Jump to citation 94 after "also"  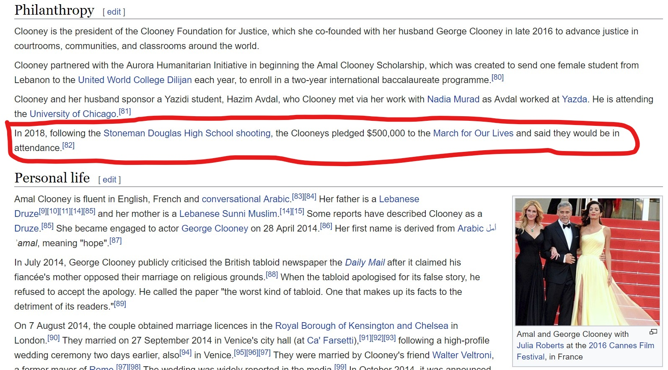pos(186,352)
